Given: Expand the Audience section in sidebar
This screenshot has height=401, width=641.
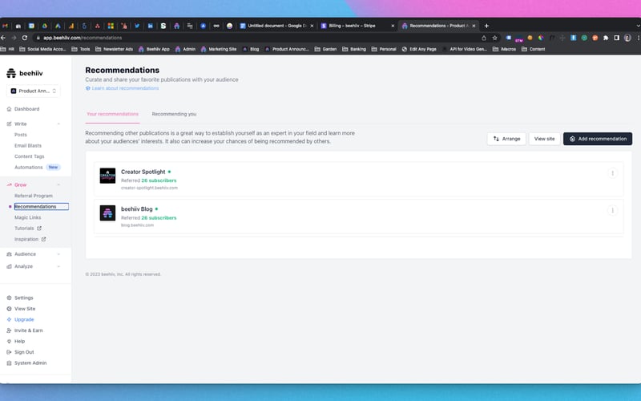Looking at the screenshot, I should [58, 254].
